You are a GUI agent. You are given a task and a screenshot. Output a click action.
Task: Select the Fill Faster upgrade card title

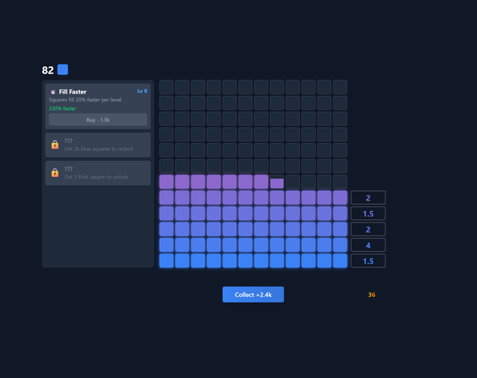click(x=73, y=91)
